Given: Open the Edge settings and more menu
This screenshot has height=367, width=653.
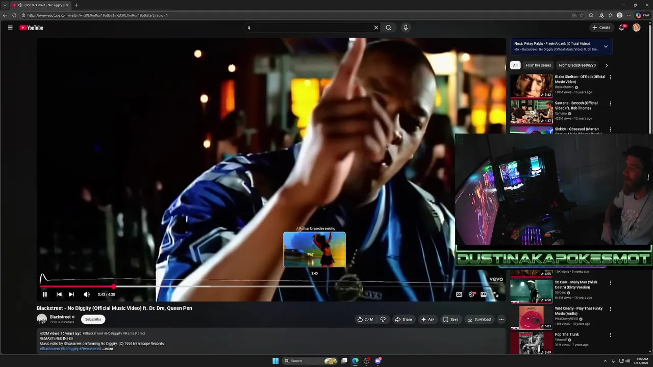Looking at the screenshot, I should [x=629, y=15].
